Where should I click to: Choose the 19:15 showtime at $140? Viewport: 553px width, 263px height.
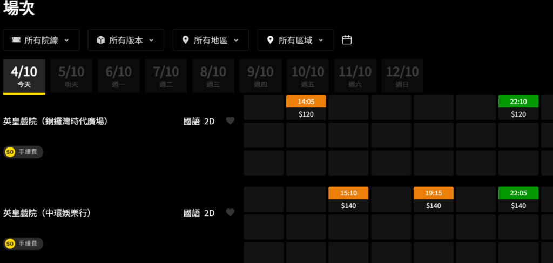[433, 199]
